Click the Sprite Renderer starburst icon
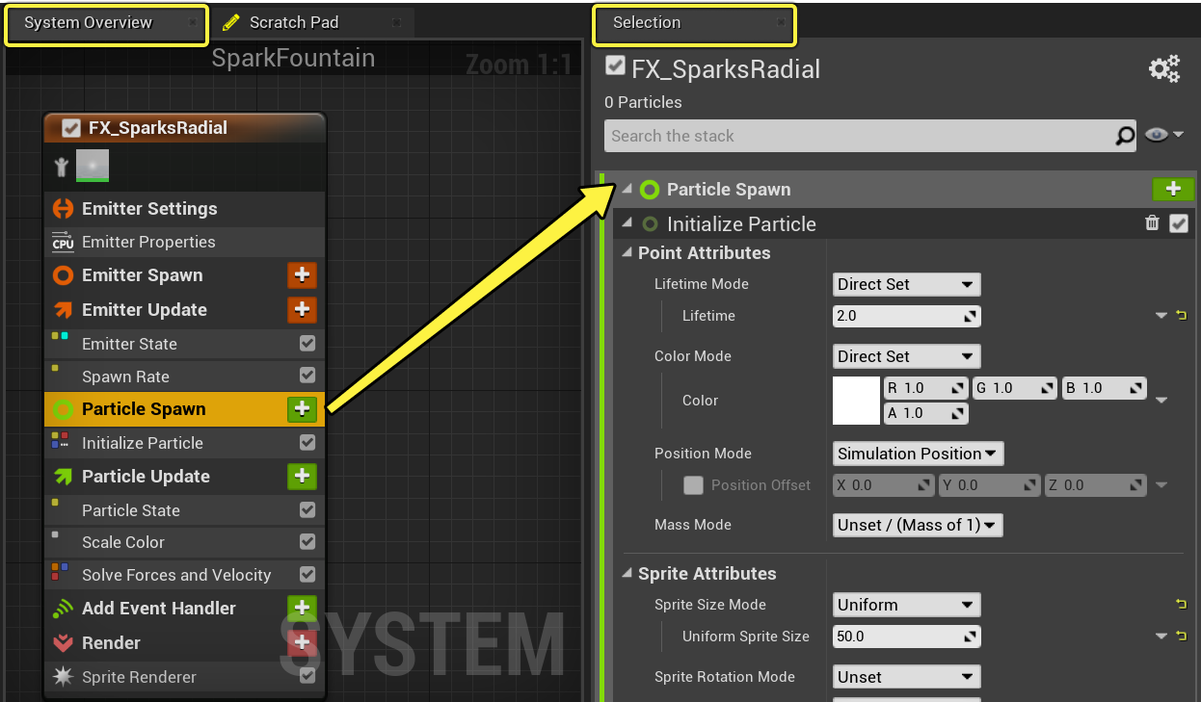1201x702 pixels. (x=63, y=677)
